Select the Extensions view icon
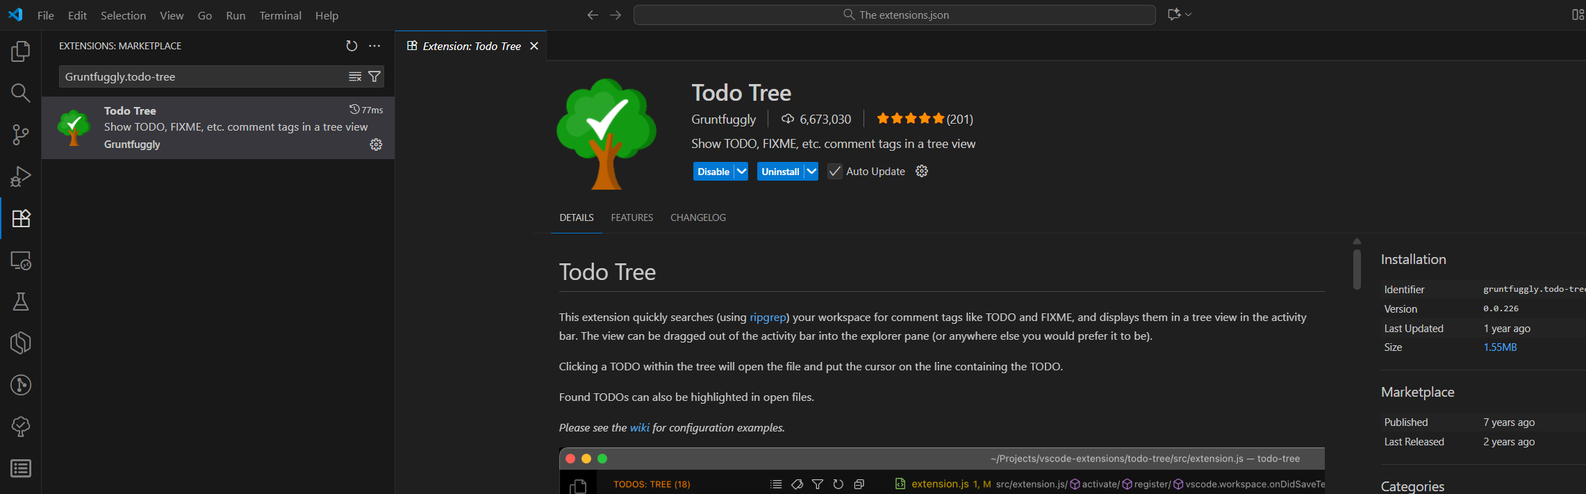This screenshot has height=494, width=1586. [21, 218]
